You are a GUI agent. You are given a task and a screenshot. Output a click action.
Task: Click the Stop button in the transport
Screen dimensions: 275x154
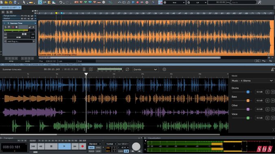51,146
